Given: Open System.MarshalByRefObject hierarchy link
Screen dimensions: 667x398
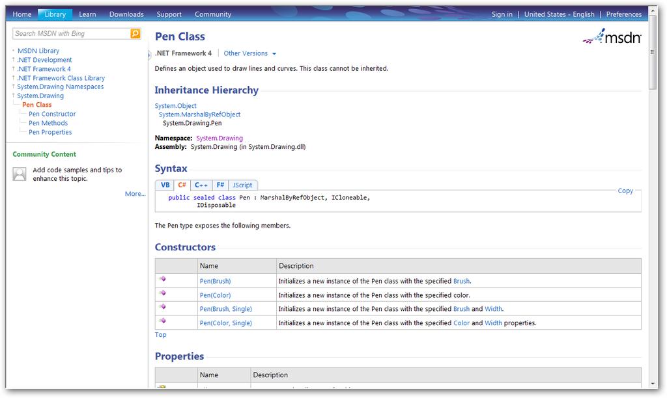Looking at the screenshot, I should pos(199,114).
